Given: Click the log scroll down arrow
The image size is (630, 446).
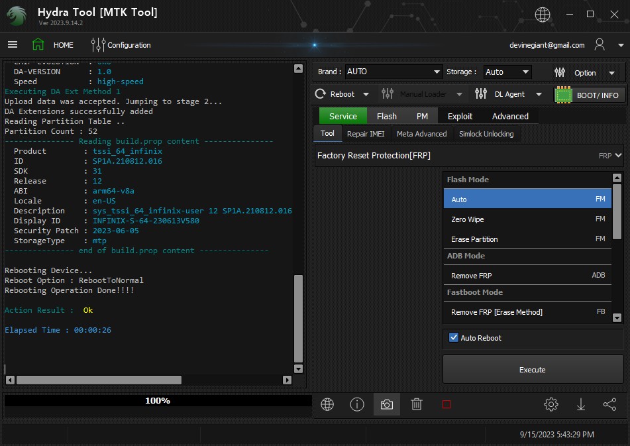Looking at the screenshot, I should [298, 368].
